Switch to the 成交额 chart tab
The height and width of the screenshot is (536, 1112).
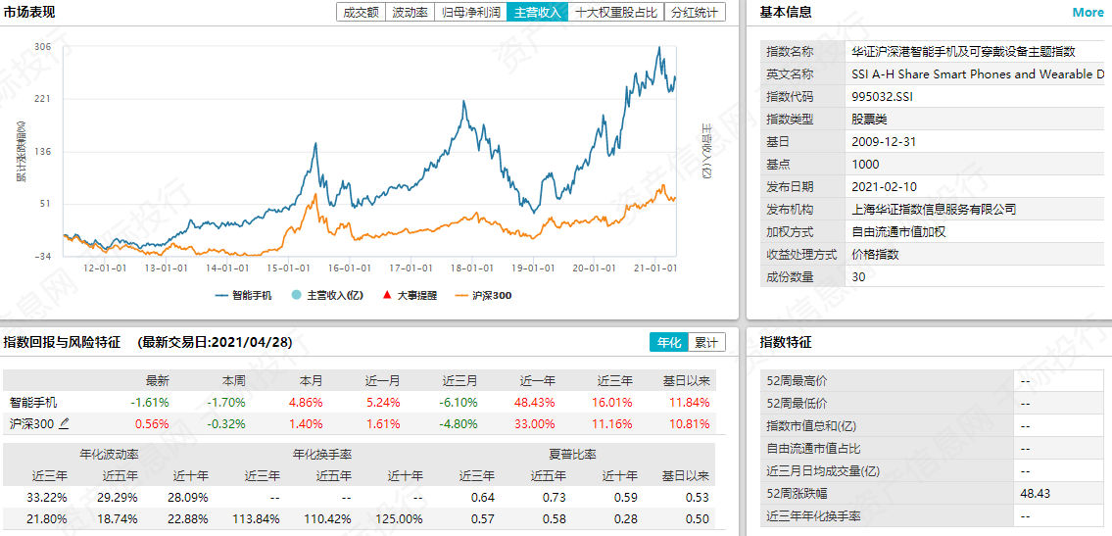361,13
